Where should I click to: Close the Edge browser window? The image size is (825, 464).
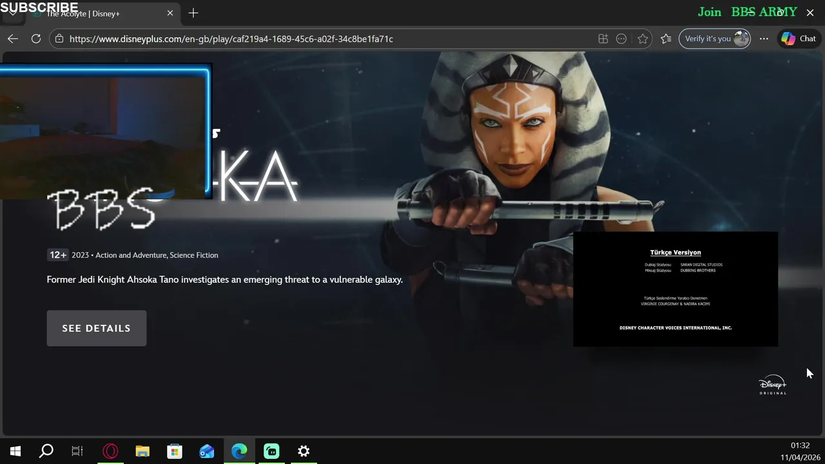(x=810, y=12)
